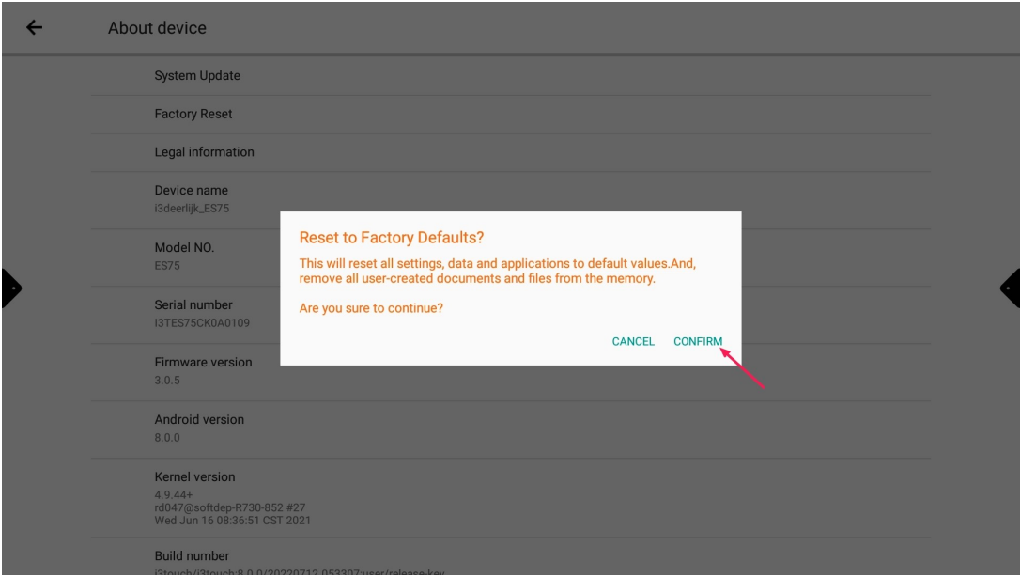Select the Model NO. entry
Viewport: 1020px width, 577px height.
184,256
